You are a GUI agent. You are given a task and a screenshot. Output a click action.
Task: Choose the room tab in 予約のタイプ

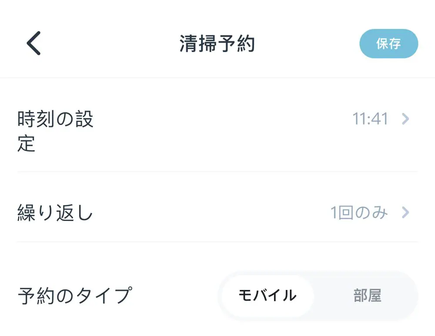coord(367,296)
